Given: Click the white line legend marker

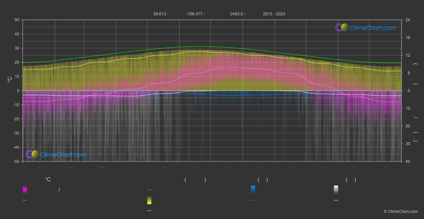Looking at the screenshot, I should coord(336,200).
